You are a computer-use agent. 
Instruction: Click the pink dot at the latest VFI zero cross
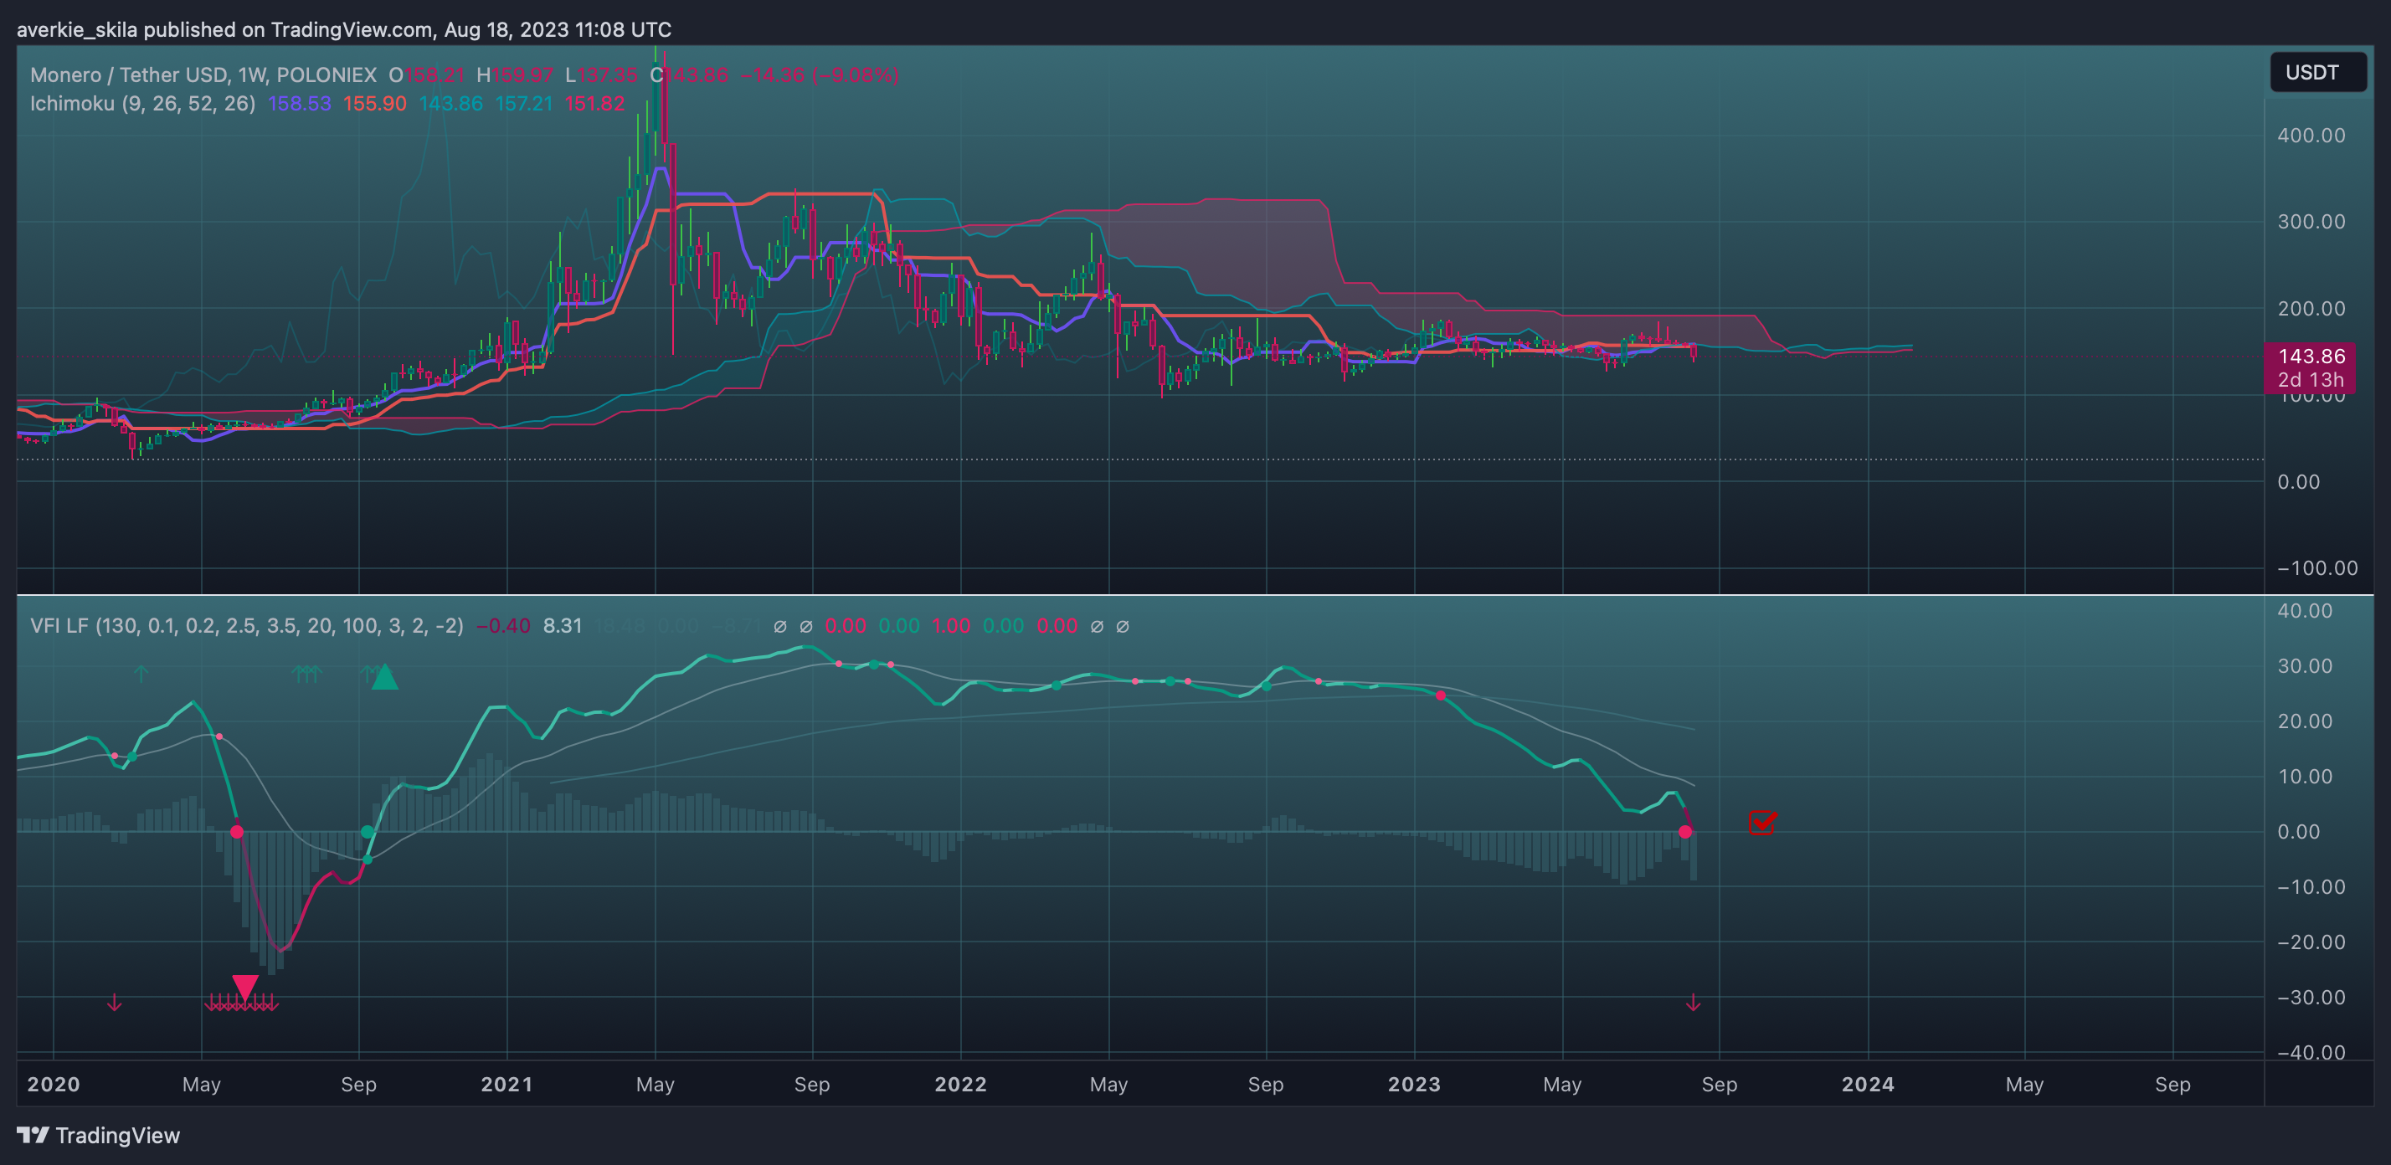(x=1685, y=832)
